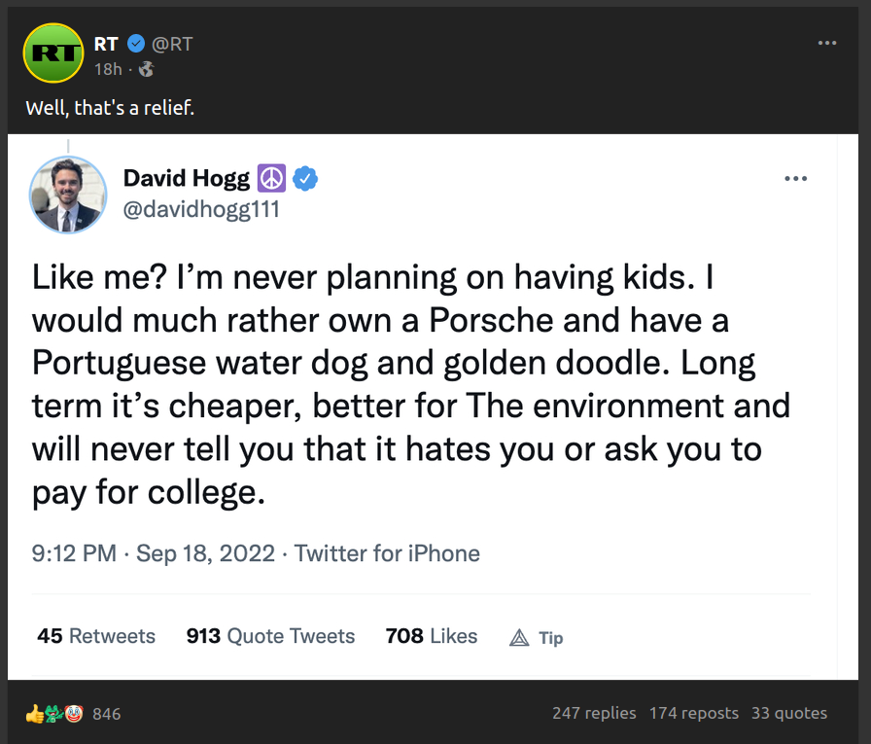Click the 18h post timestamp
Screen dimensions: 871x744
108,69
